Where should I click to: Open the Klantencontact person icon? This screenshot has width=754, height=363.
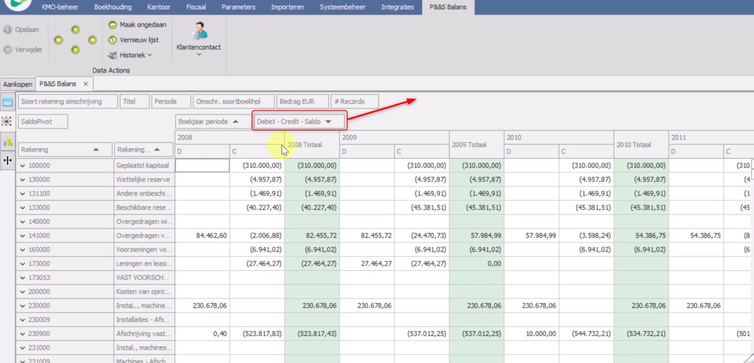coord(199,31)
